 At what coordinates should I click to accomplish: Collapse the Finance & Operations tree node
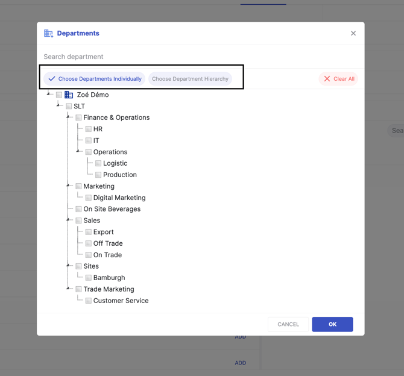point(68,116)
